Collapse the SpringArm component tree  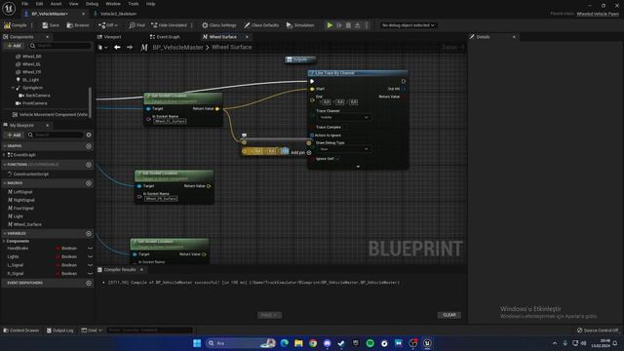(13, 88)
